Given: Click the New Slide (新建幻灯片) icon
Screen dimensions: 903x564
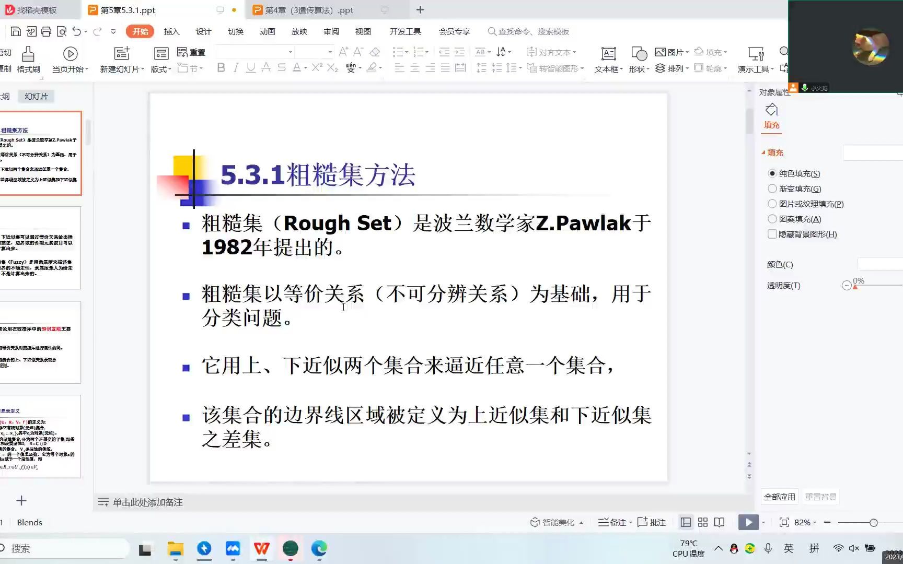Looking at the screenshot, I should [122, 53].
